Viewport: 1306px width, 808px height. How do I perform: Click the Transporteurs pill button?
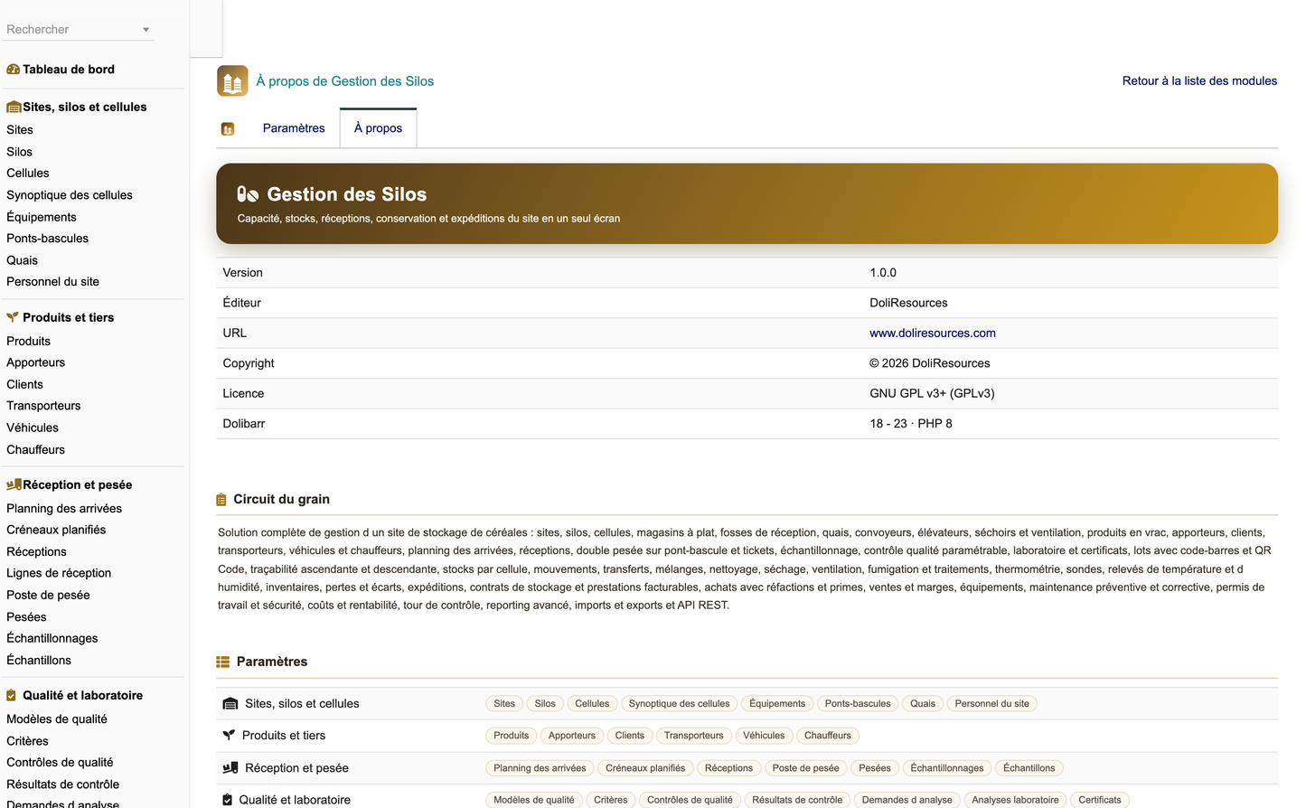pyautogui.click(x=694, y=736)
